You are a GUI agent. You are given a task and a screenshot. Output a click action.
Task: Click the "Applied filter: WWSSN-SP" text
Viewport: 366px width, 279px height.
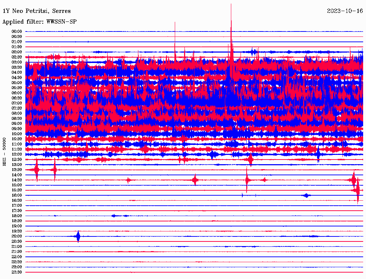(x=39, y=22)
